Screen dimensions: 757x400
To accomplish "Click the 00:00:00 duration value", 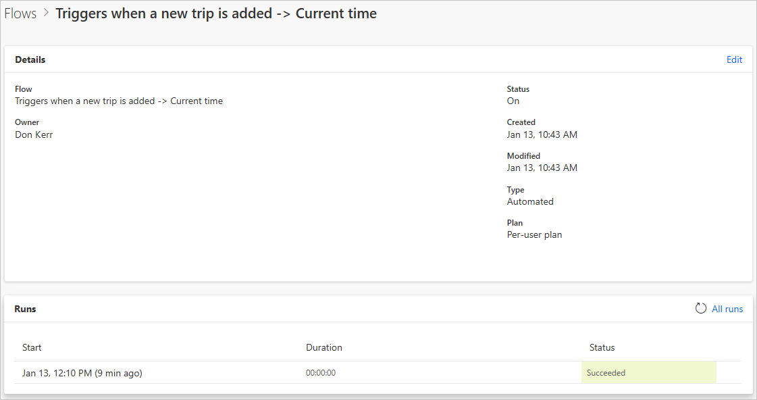I will pos(321,373).
